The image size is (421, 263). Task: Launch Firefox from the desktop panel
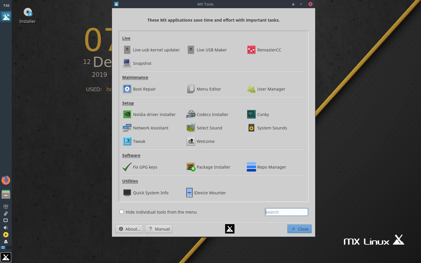click(x=6, y=180)
